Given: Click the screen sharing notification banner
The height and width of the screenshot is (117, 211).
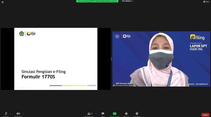Looking at the screenshot, I should 97,1.
